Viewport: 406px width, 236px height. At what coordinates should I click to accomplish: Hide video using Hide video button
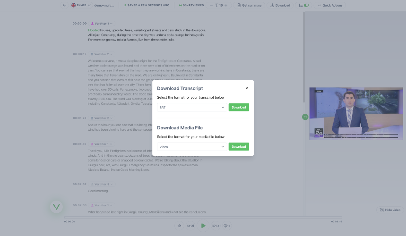click(x=390, y=210)
